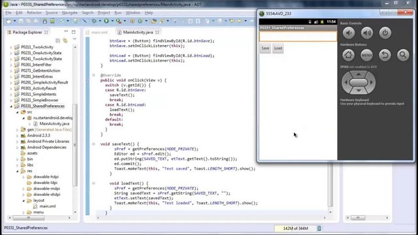Click the New file toolbar icon
The image size is (418, 235).
8,21
